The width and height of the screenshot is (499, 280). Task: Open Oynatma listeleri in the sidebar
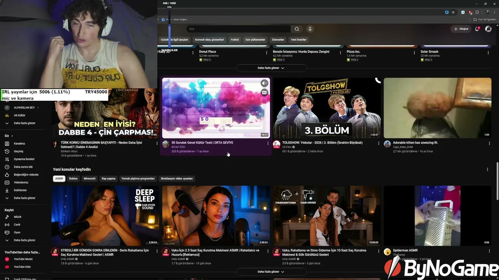click(23, 159)
